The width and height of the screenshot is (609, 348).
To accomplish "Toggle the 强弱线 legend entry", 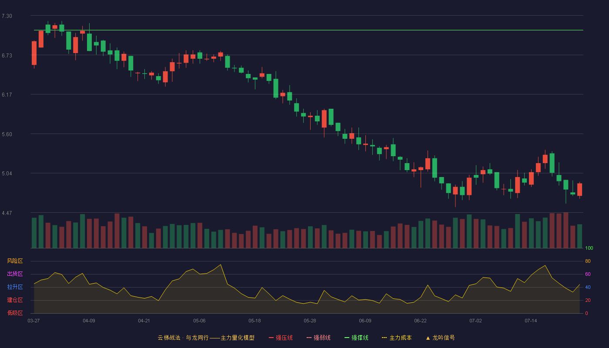I will click(318, 338).
